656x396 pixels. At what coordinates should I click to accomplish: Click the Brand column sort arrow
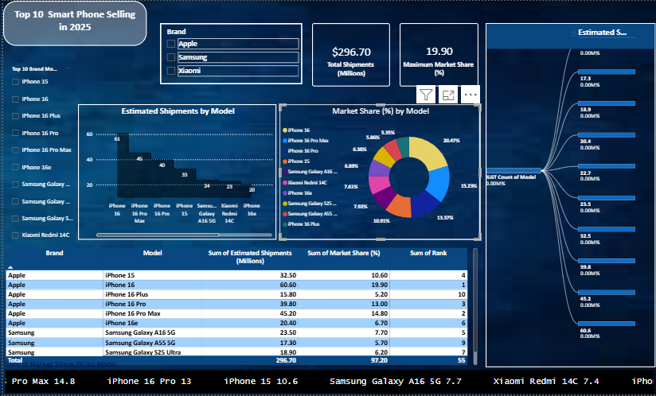point(10,268)
